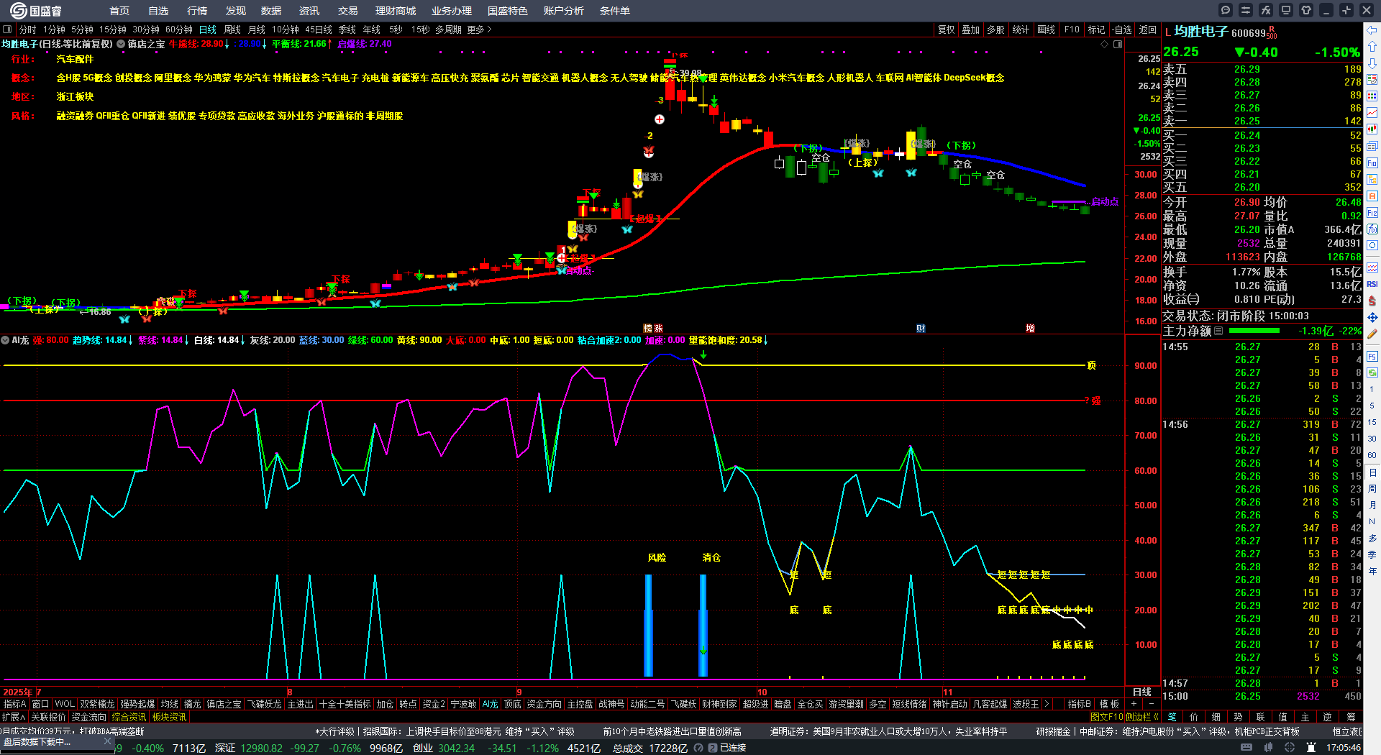Open the self-selected list icon in sidebar
This screenshot has height=755, width=1381.
[1372, 196]
